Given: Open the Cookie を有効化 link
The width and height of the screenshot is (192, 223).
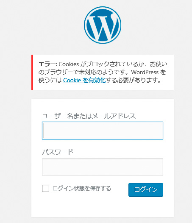Looking at the screenshot, I should click(x=84, y=80).
